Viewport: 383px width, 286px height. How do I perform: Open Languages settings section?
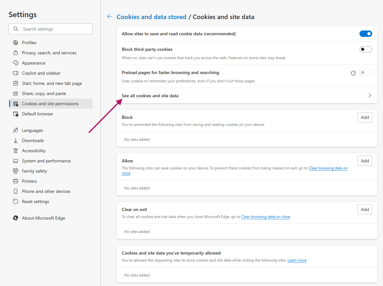[x=32, y=130]
